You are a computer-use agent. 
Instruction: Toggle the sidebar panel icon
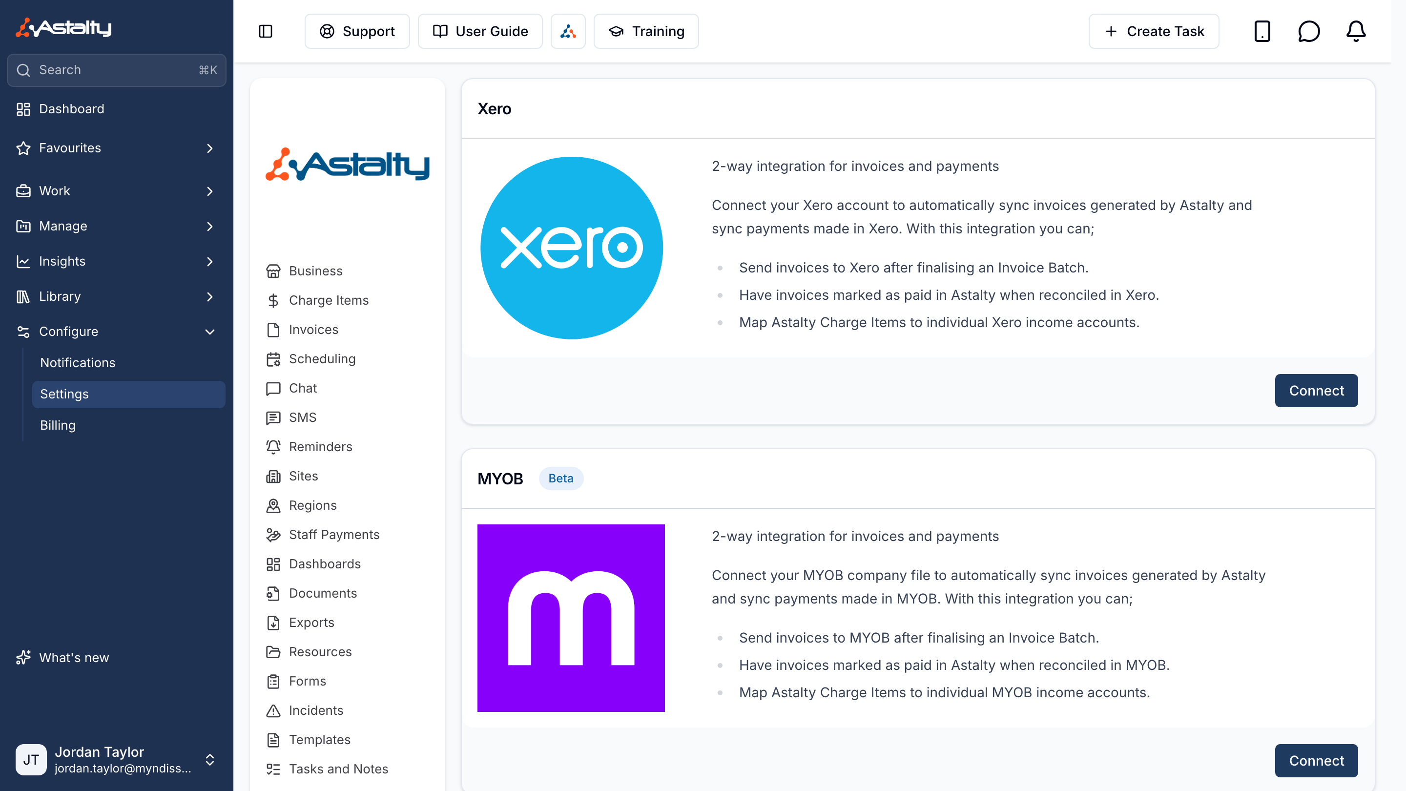[x=265, y=31]
